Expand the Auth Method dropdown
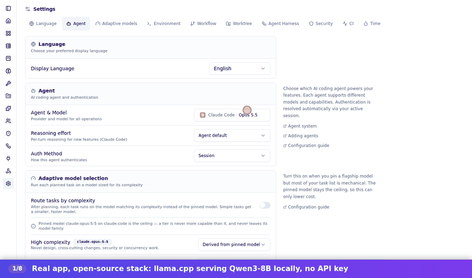Viewport: 472px width, 278px height. (232, 156)
